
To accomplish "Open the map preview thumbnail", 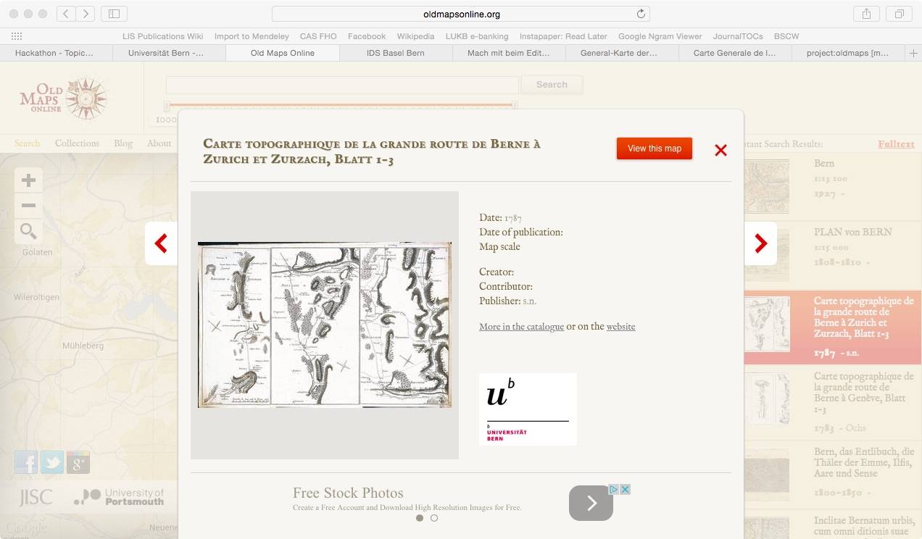I will coord(325,325).
